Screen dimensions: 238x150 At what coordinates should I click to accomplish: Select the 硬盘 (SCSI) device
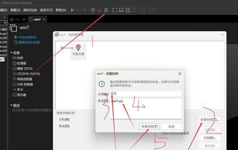[22, 69]
